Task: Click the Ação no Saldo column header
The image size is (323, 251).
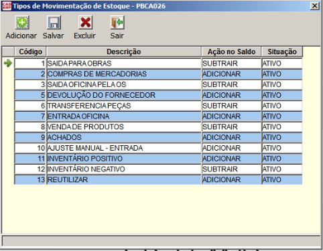Action: (x=231, y=52)
